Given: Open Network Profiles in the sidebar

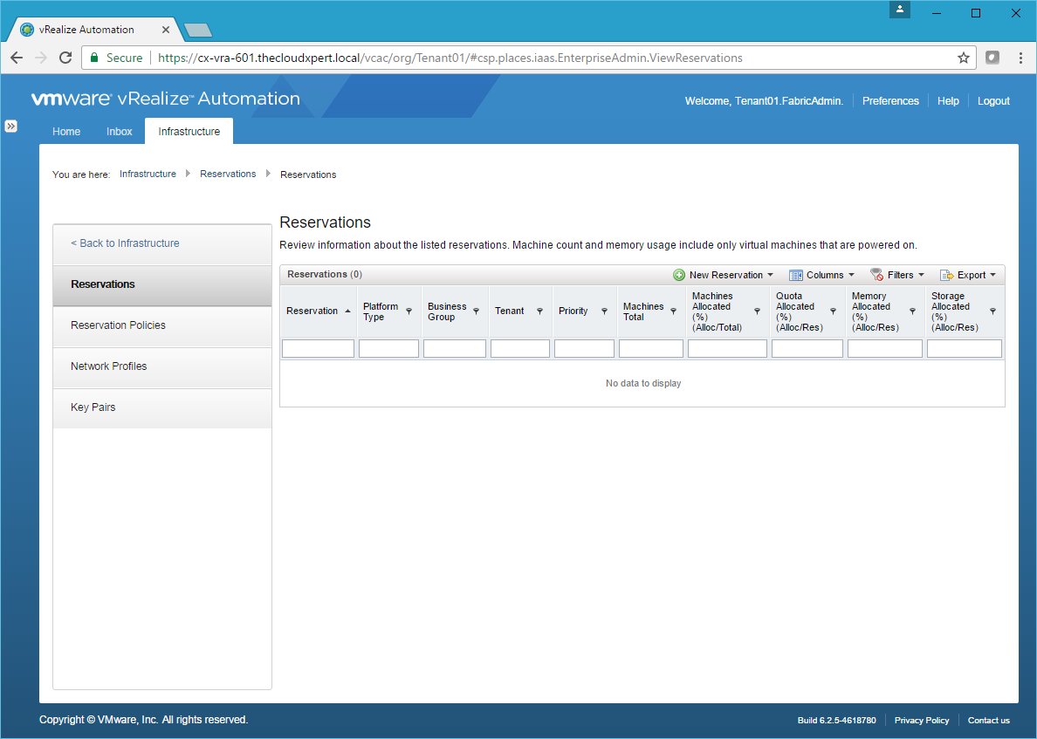Looking at the screenshot, I should (x=109, y=366).
